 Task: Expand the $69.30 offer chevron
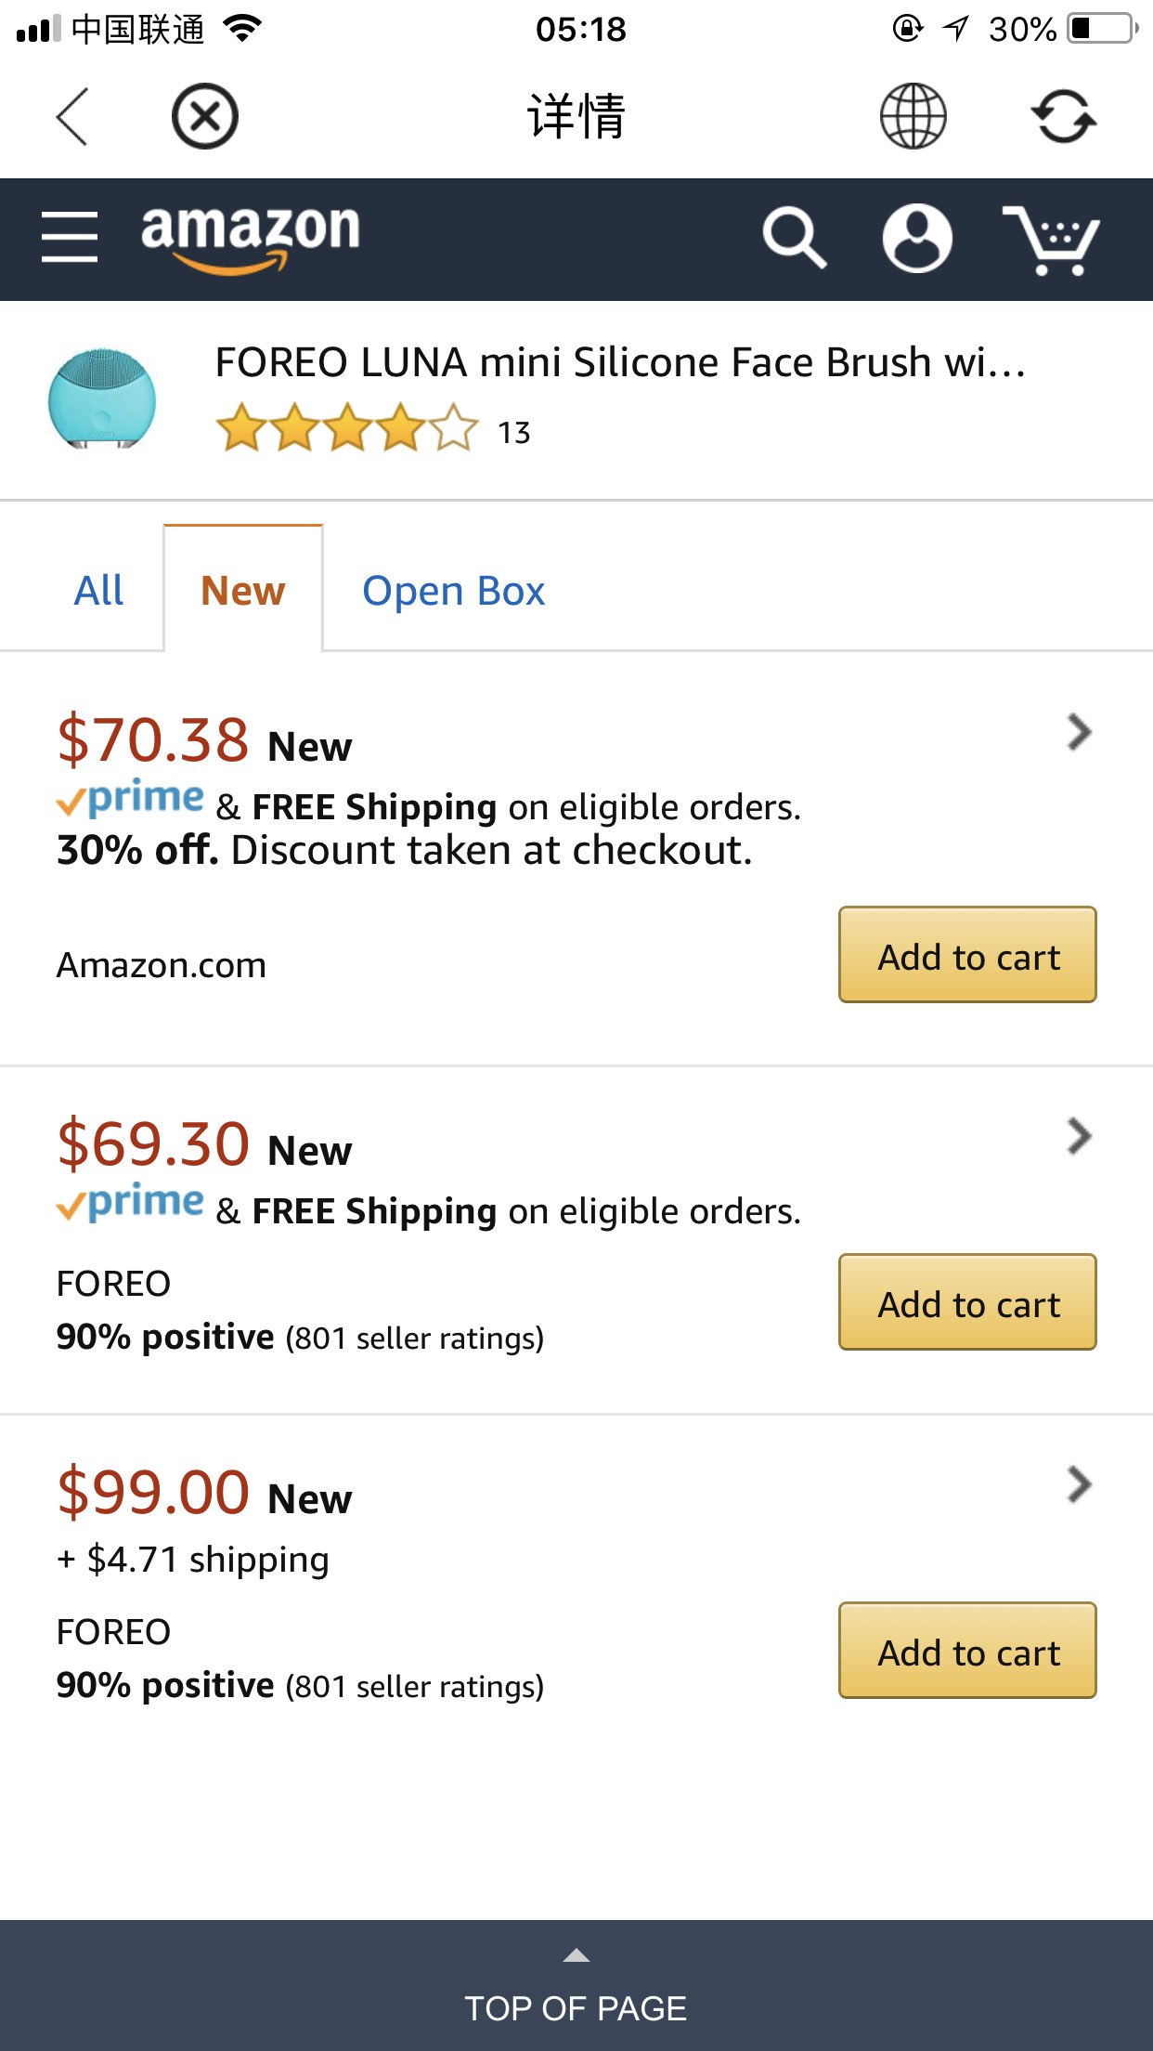click(1079, 1135)
